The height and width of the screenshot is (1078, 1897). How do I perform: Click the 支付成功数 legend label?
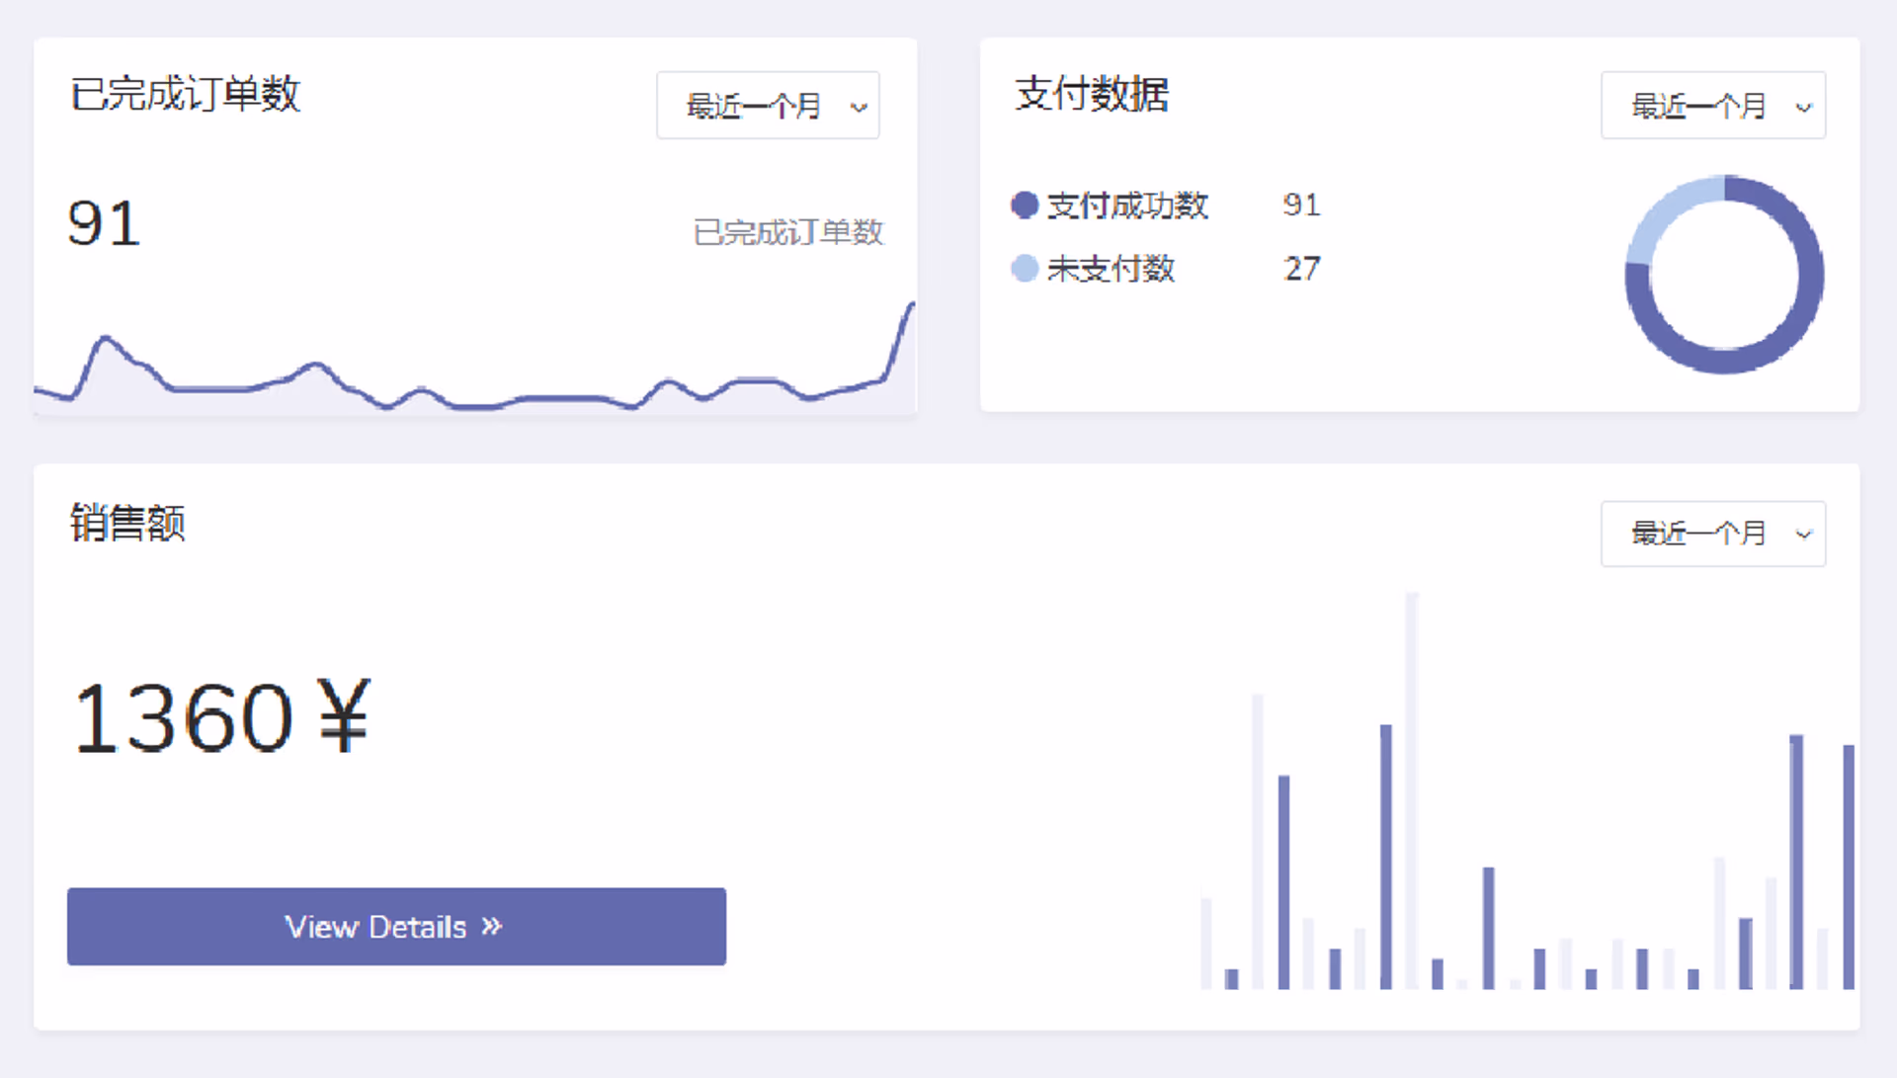[1127, 205]
